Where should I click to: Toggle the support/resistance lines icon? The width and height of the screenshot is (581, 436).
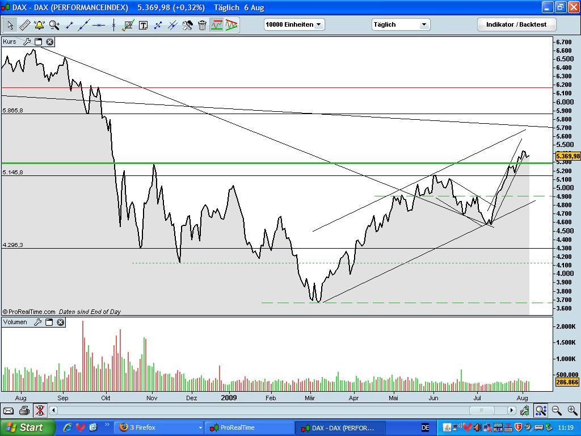point(217,25)
